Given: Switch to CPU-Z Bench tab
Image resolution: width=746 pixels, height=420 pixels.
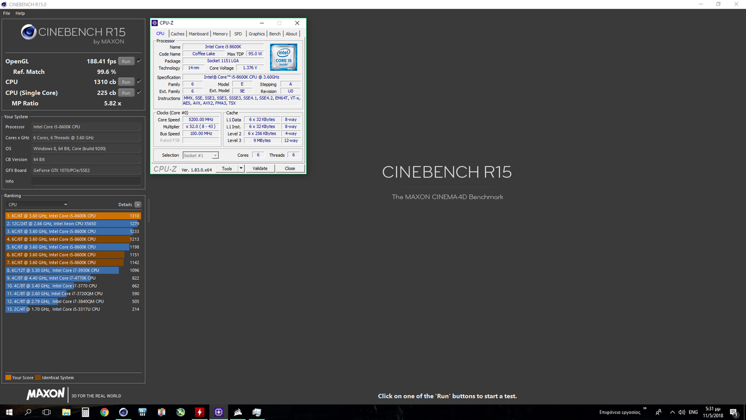Looking at the screenshot, I should 275,34.
